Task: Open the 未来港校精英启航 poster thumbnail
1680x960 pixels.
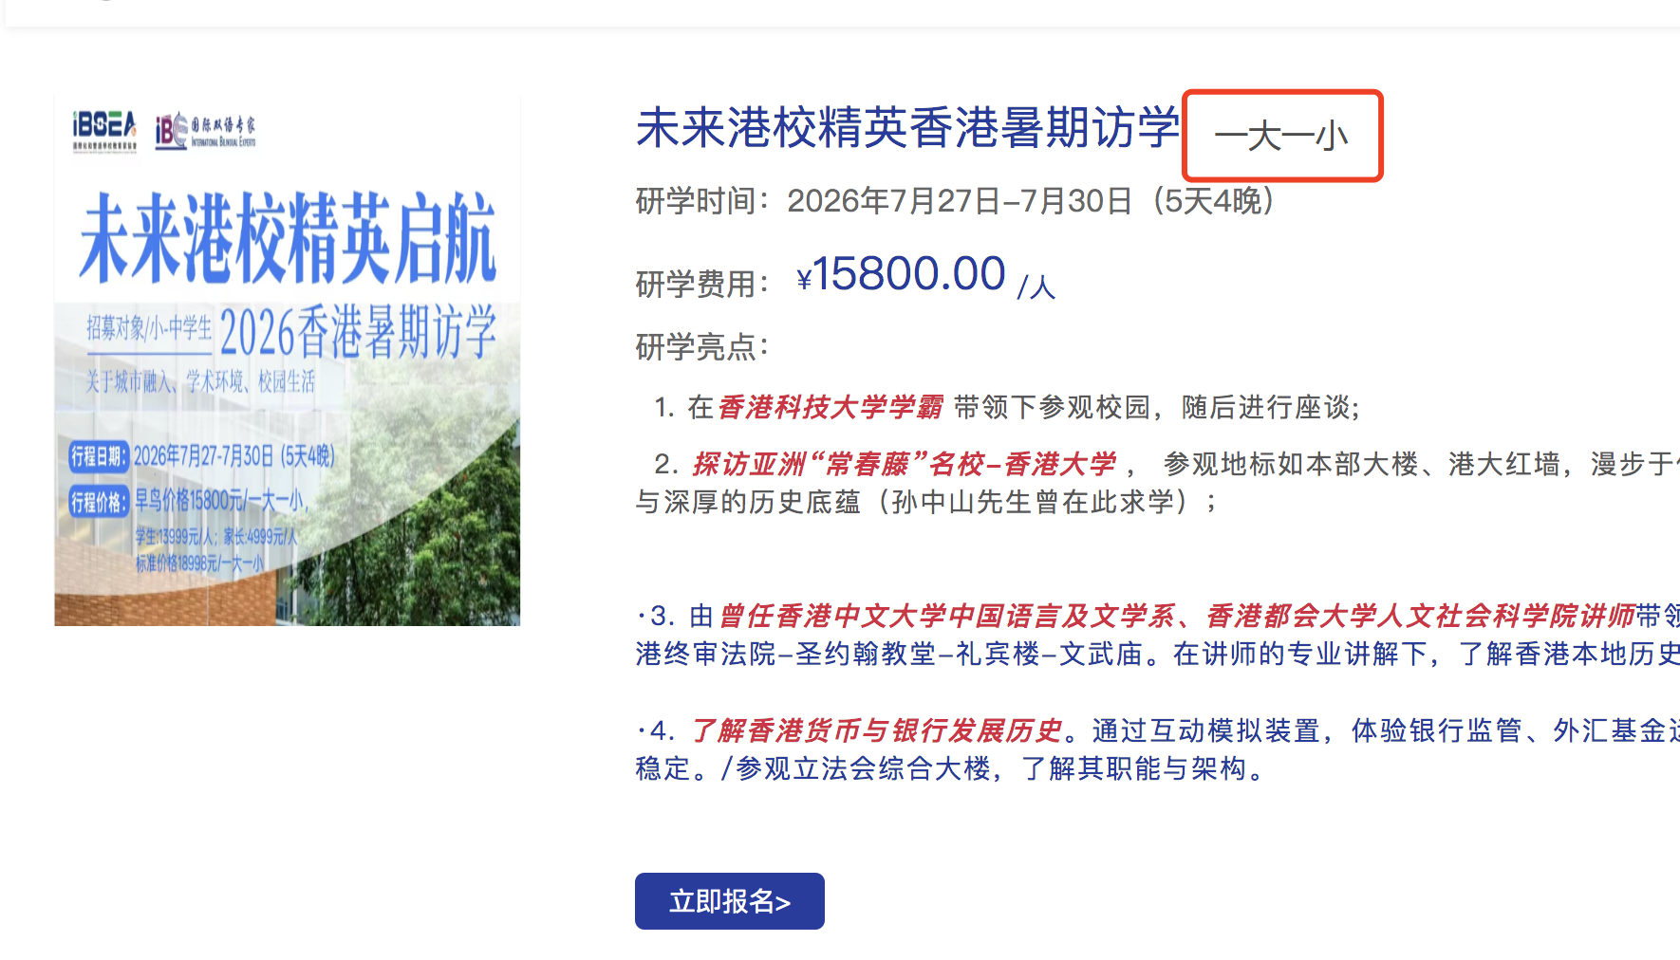Action: click(288, 360)
